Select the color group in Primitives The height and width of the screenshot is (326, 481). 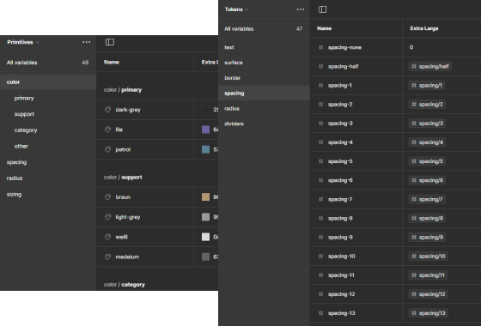pyautogui.click(x=48, y=82)
